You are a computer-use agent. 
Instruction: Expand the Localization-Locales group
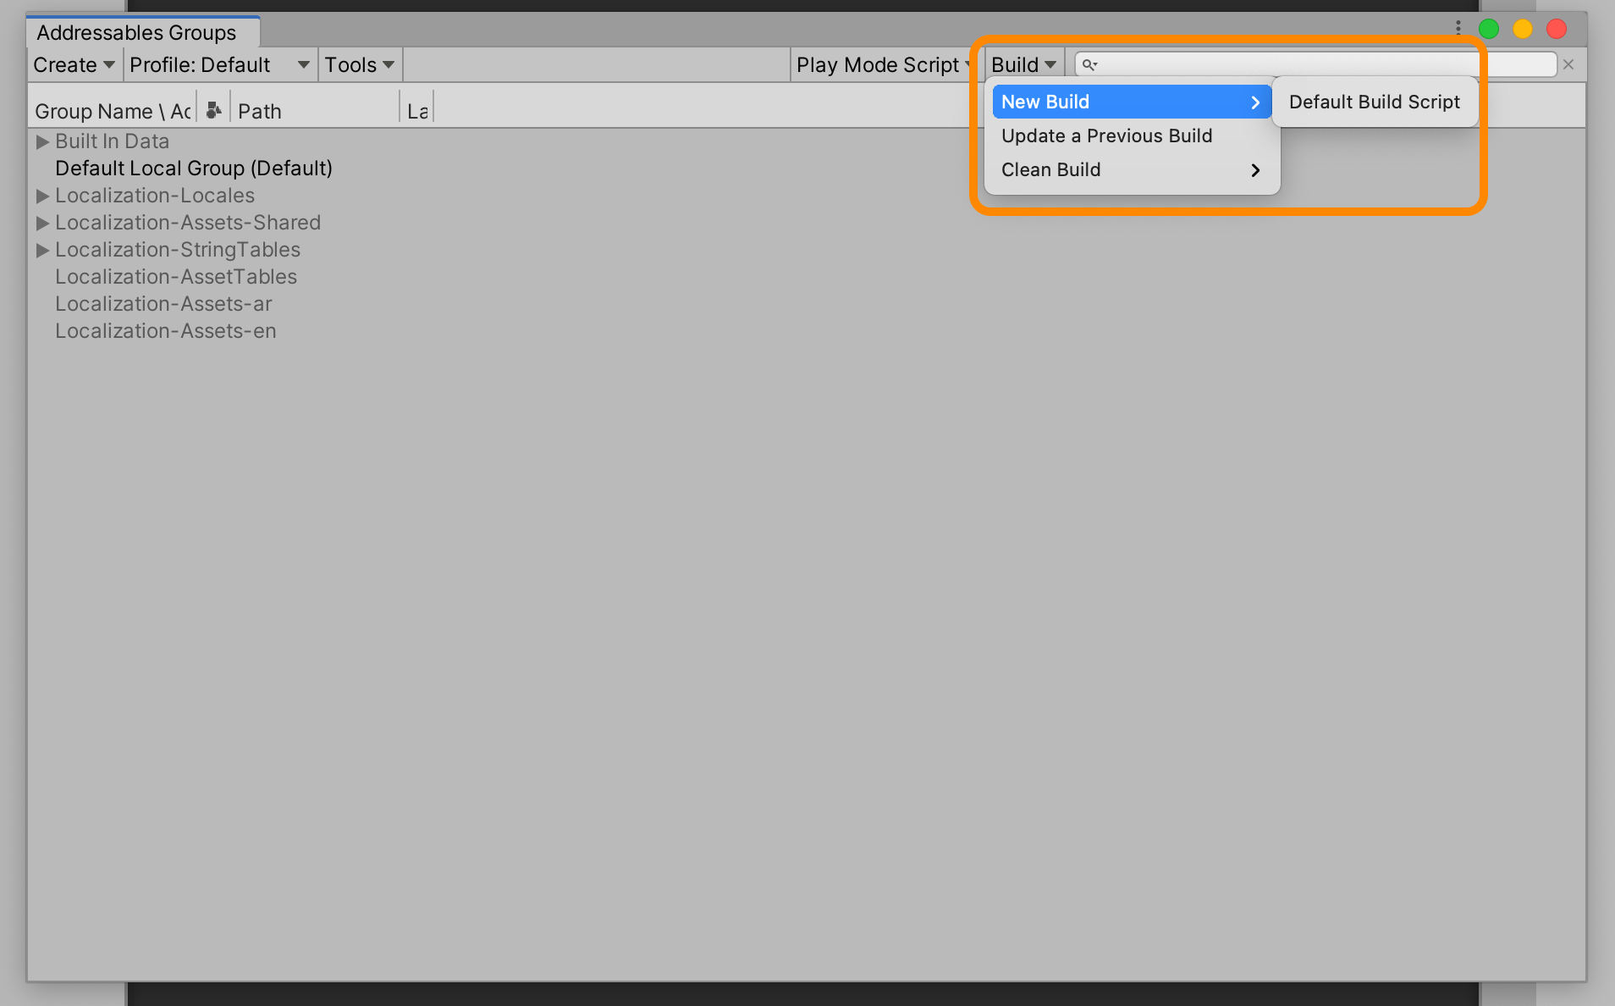[x=41, y=196]
